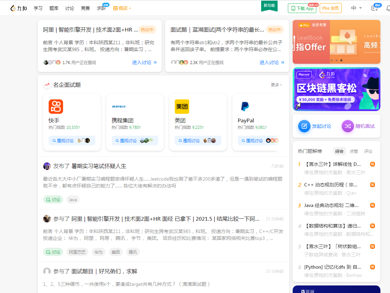The height and width of the screenshot is (293, 390).
Task: Click 1.7K 用户正在围观 avatars
Action: pos(52,62)
